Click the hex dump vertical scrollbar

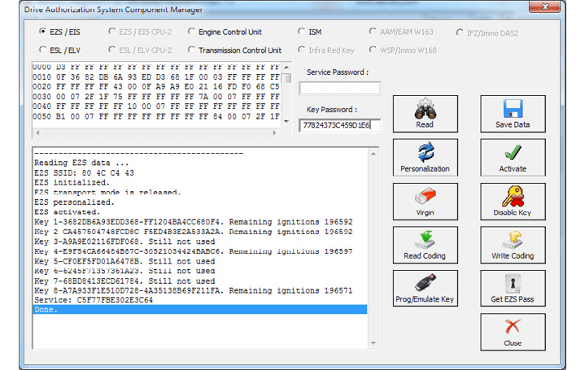[x=287, y=94]
